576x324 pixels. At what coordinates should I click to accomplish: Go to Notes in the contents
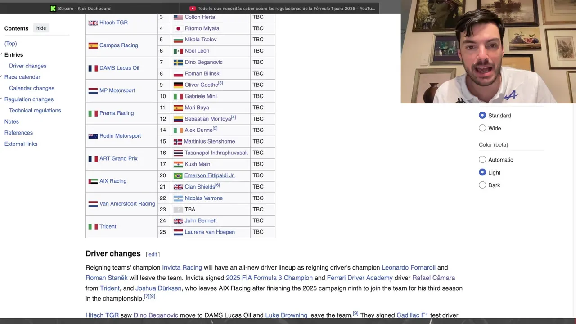pos(12,122)
